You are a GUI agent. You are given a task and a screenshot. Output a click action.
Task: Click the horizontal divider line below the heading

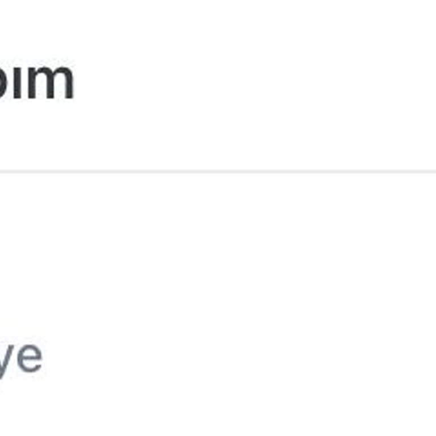[218, 171]
